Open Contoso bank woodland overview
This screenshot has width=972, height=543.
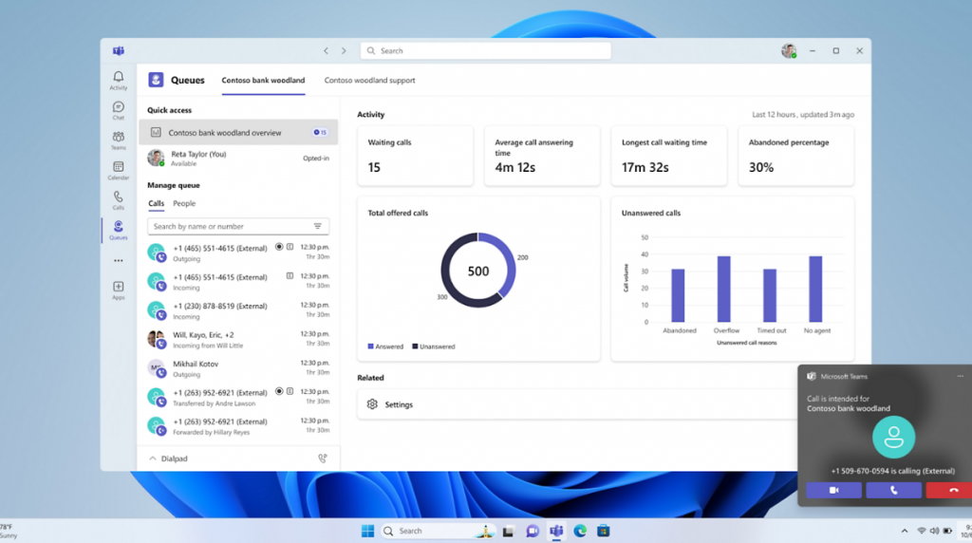point(238,132)
